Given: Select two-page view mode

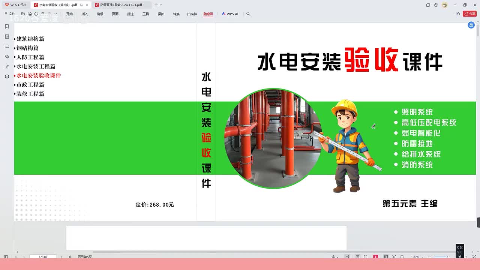Looking at the screenshot, I should [x=365, y=257].
